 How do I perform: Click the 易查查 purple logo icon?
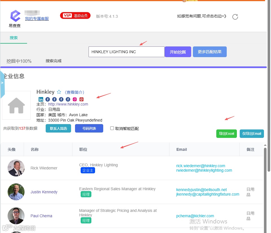click(16, 16)
